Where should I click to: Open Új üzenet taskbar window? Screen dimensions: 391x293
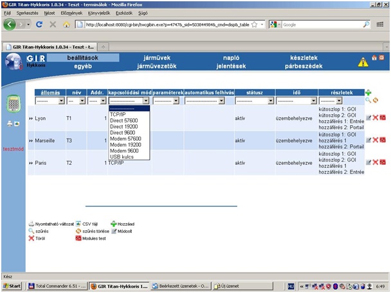(243, 286)
